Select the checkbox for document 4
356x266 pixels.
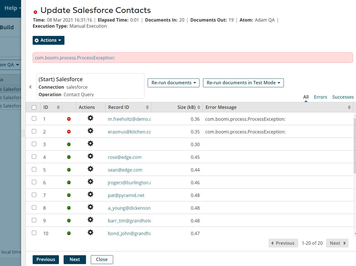pos(34,157)
